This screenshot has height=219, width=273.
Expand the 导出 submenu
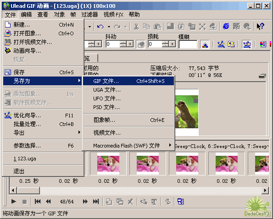tap(42, 132)
